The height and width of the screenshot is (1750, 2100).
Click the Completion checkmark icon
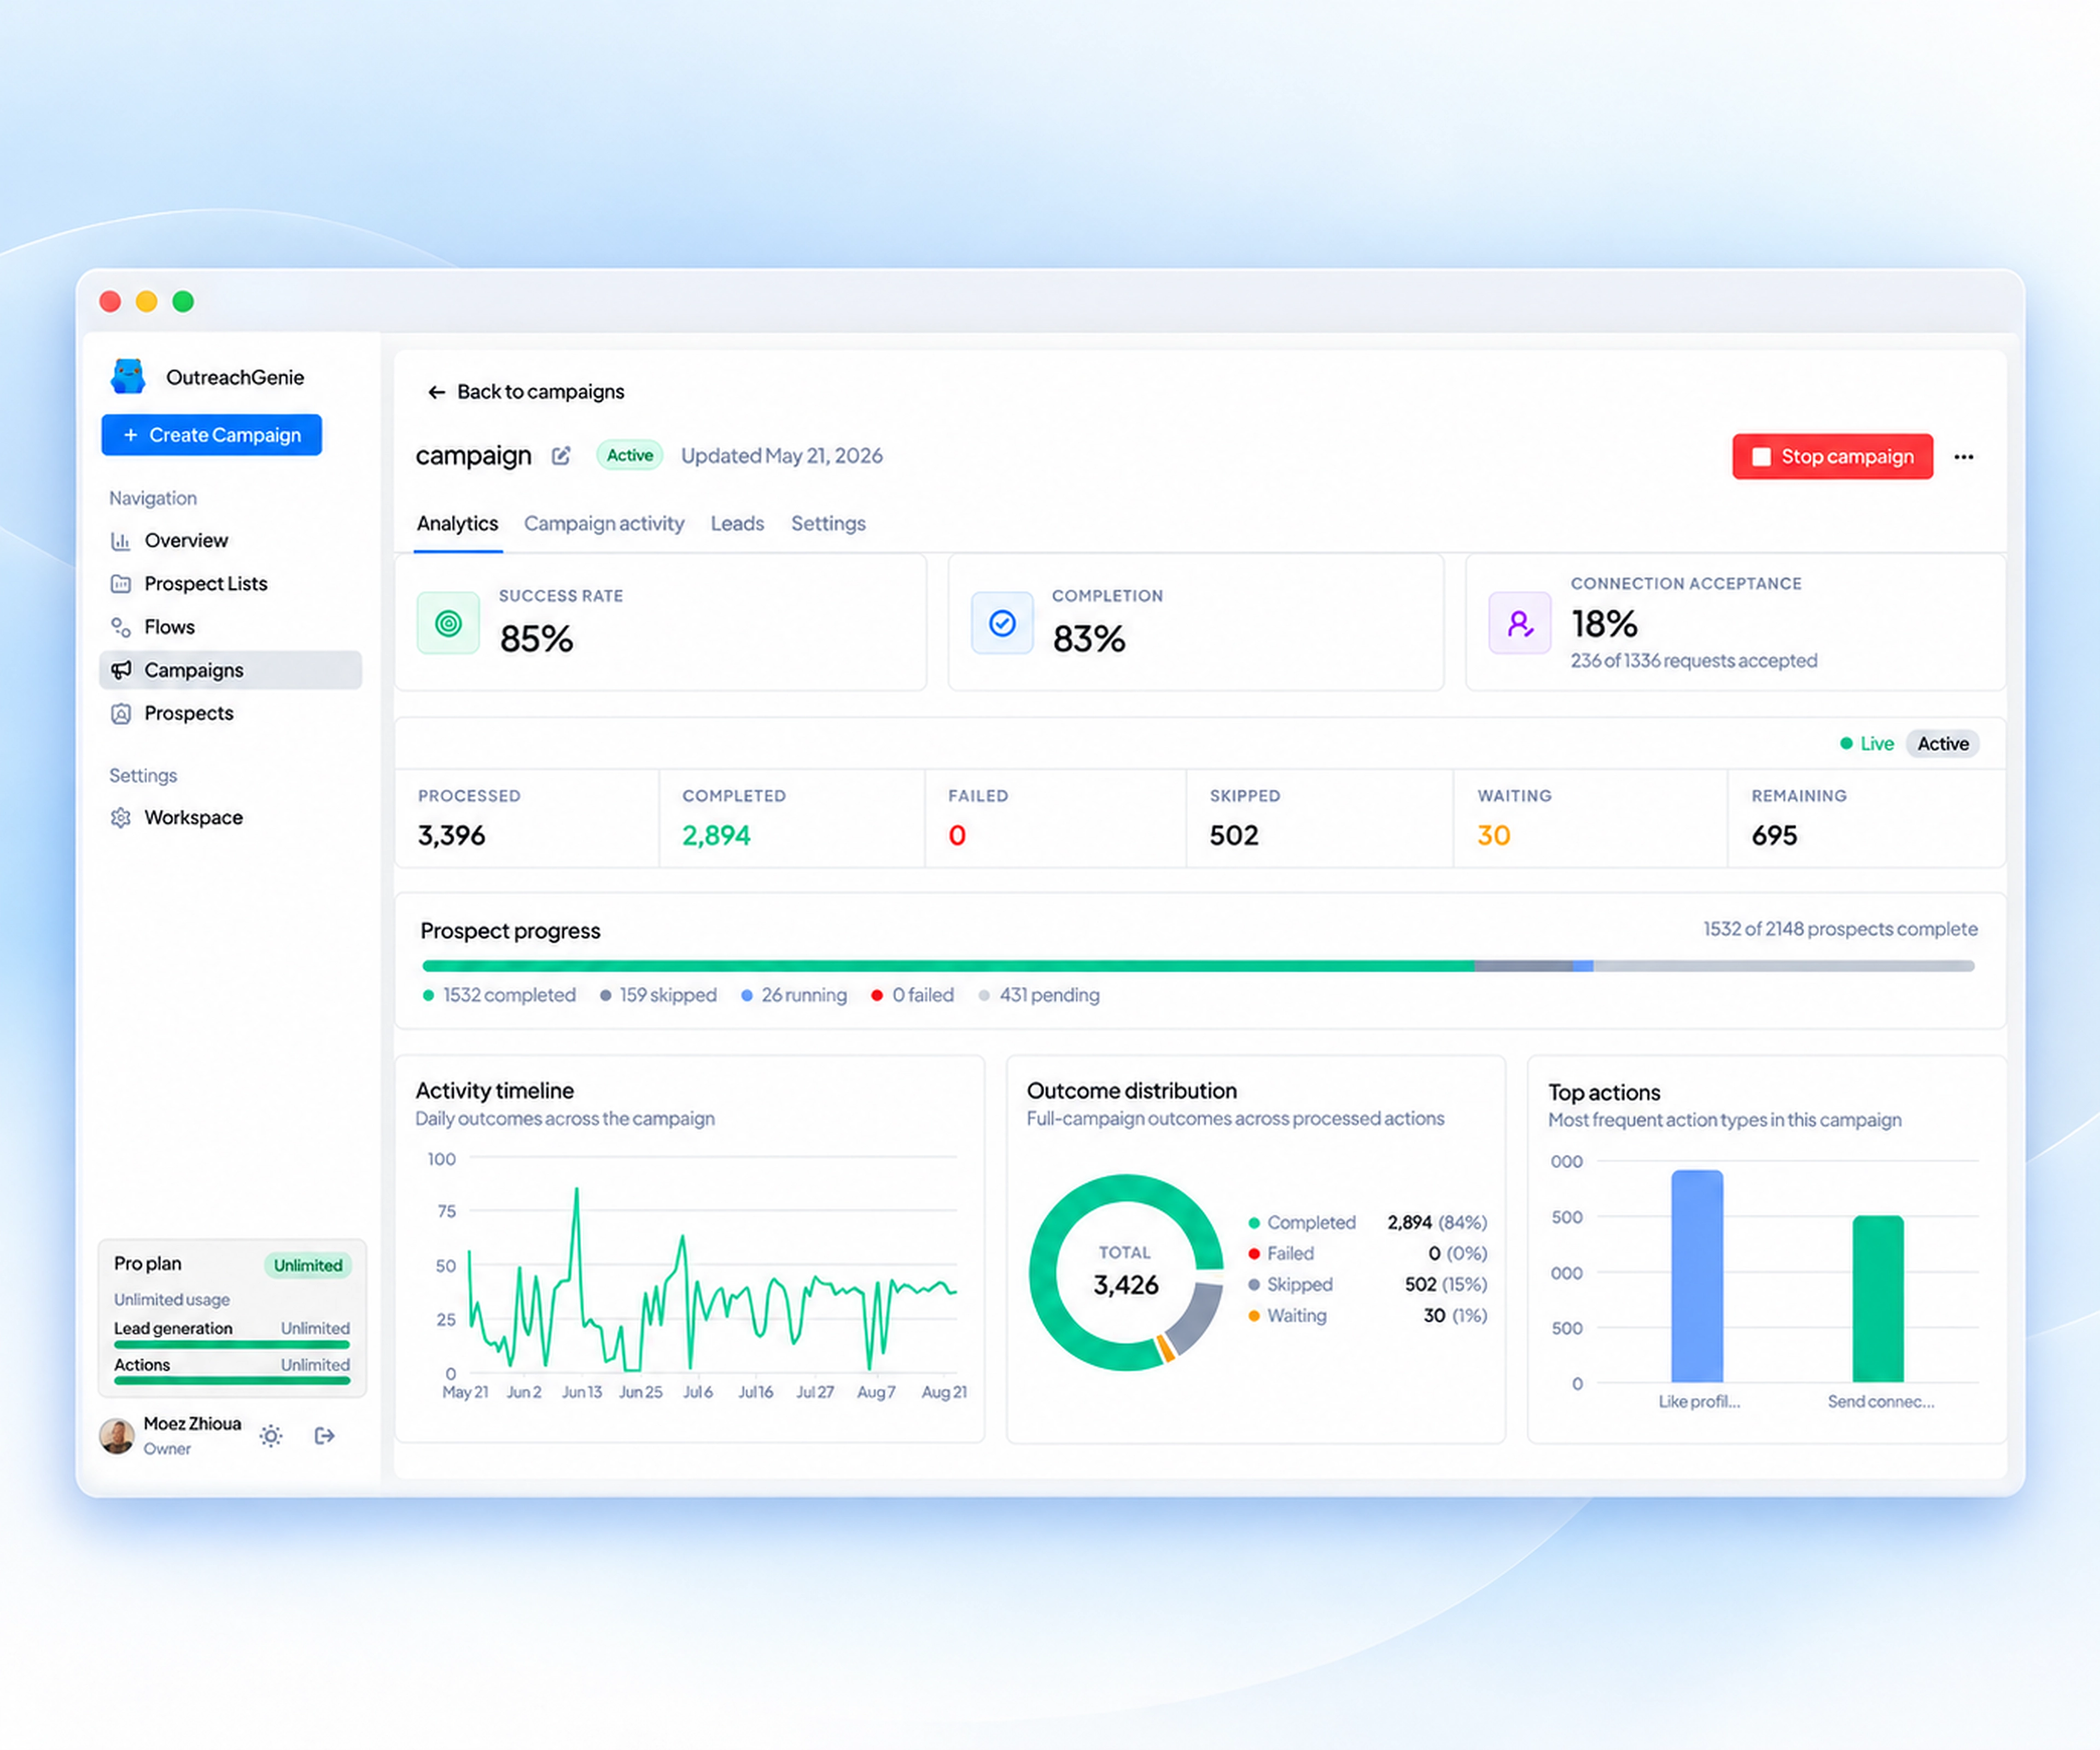[1002, 624]
